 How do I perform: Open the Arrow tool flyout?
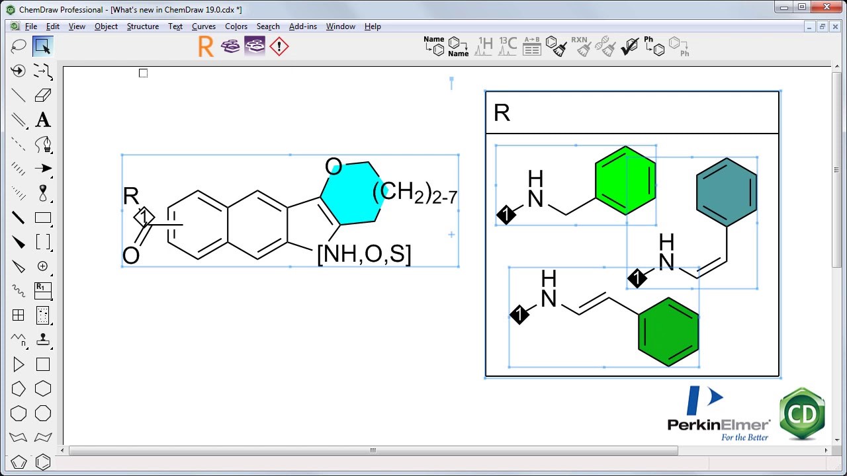pos(43,169)
